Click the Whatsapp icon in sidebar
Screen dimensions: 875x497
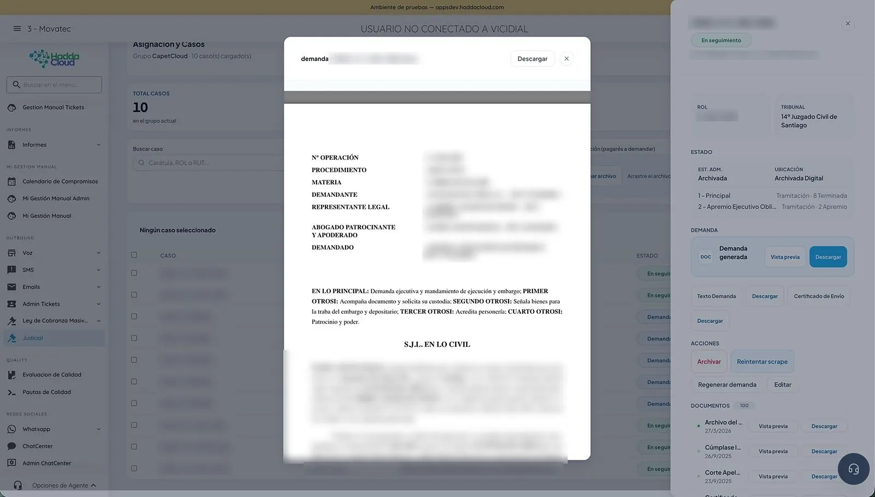(x=11, y=429)
